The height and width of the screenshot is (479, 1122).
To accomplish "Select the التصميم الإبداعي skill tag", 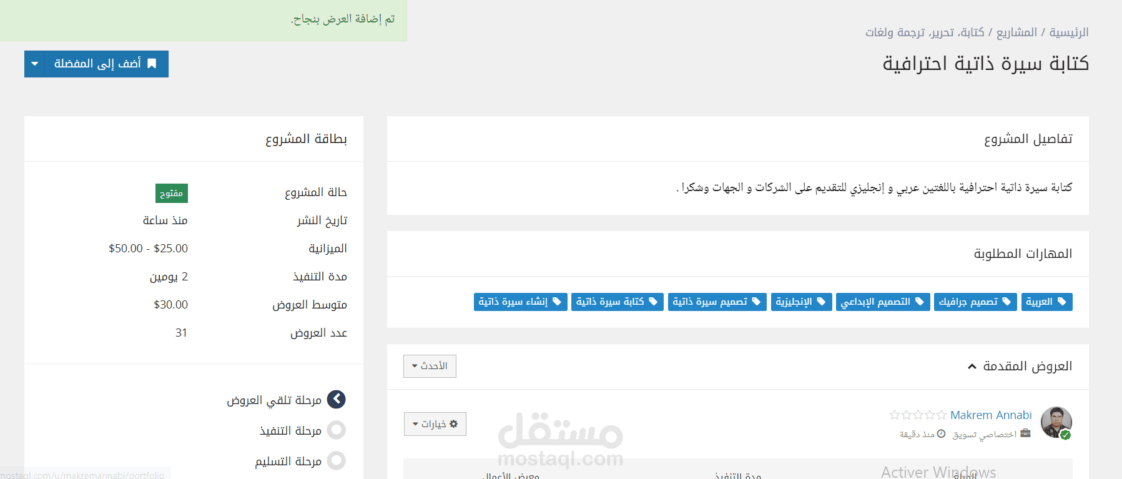I will (x=883, y=302).
